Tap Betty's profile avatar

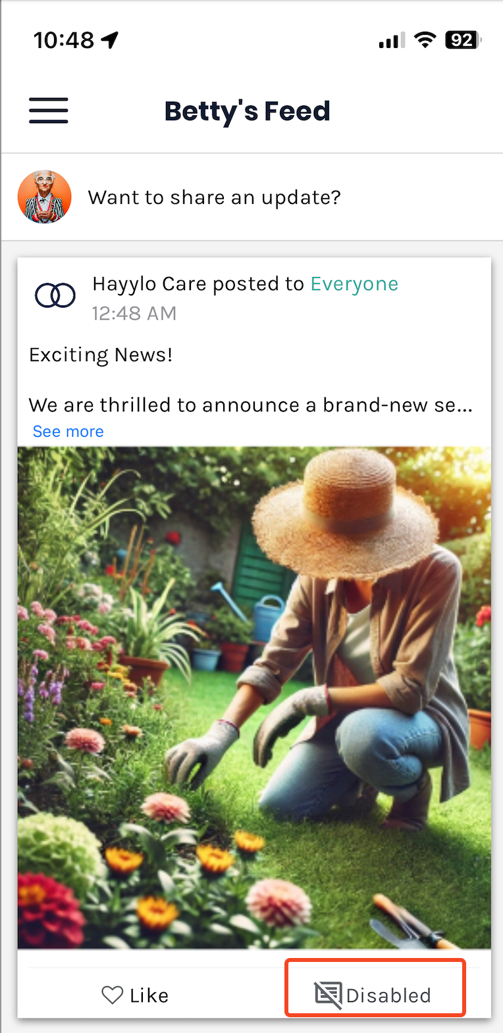44,197
